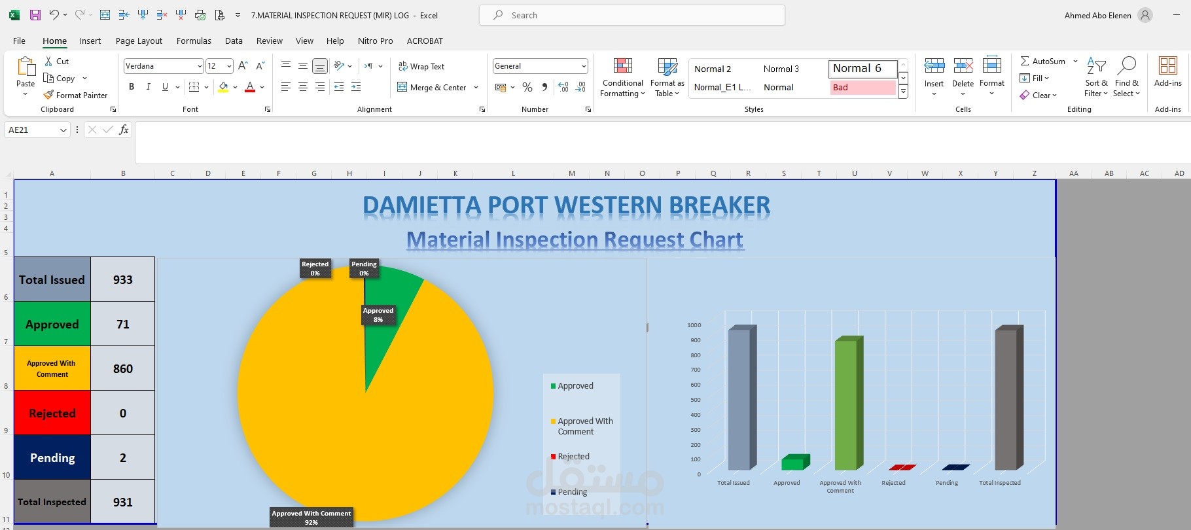Expand the General number format dropdown
This screenshot has height=530, width=1191.
584,66
